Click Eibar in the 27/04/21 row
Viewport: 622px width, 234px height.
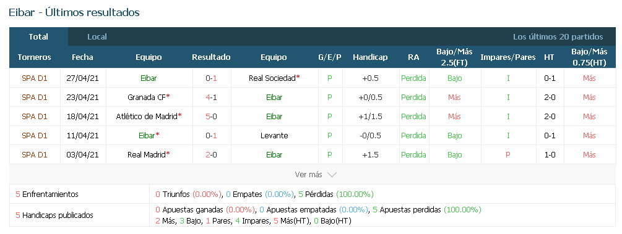click(x=149, y=78)
